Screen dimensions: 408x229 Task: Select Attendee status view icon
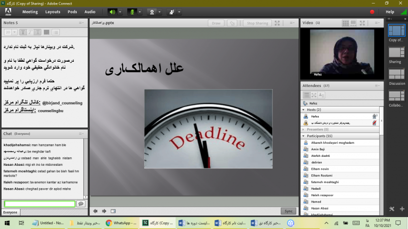click(321, 95)
